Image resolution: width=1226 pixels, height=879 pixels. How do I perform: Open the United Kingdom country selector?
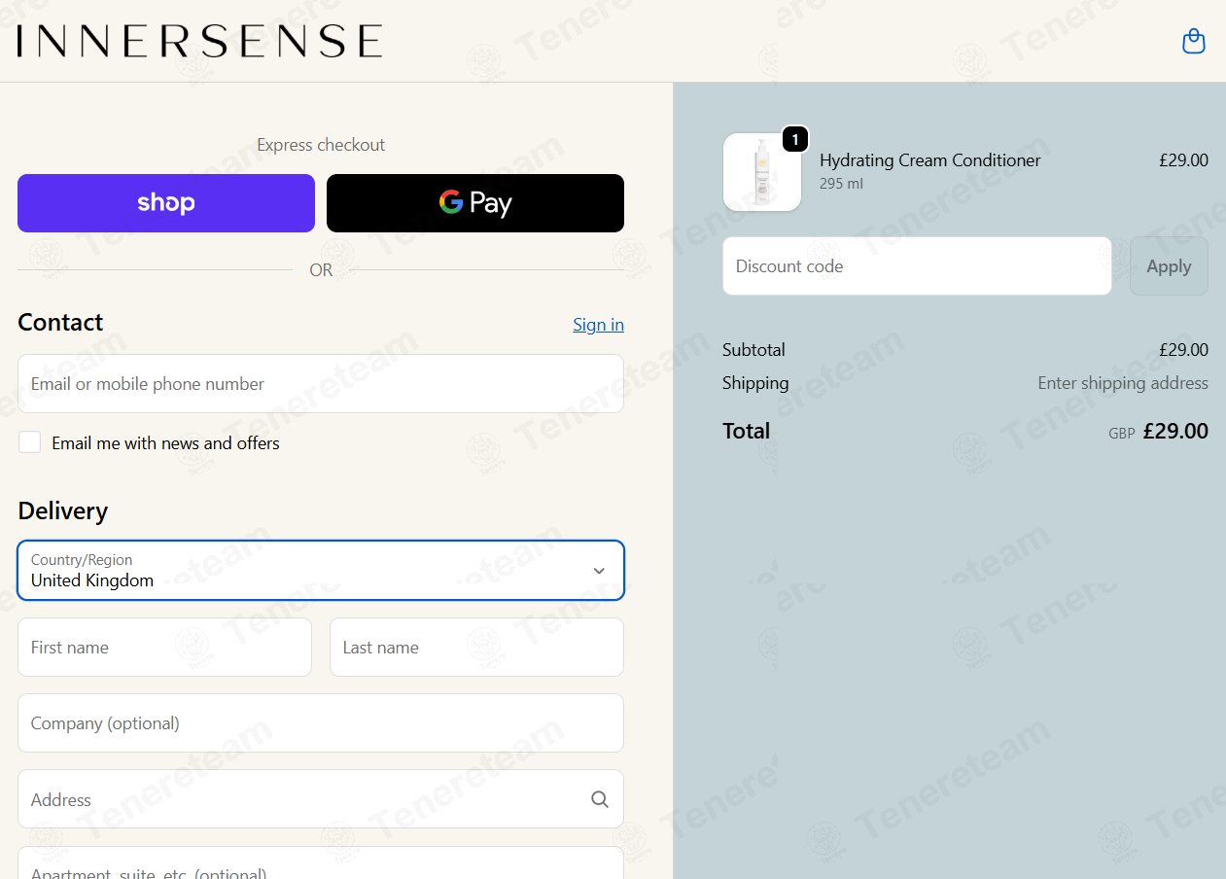tap(321, 571)
